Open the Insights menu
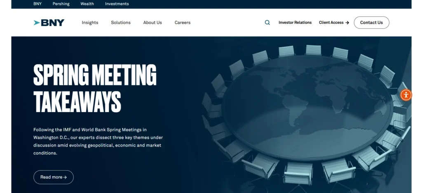422x193 pixels. coord(90,23)
